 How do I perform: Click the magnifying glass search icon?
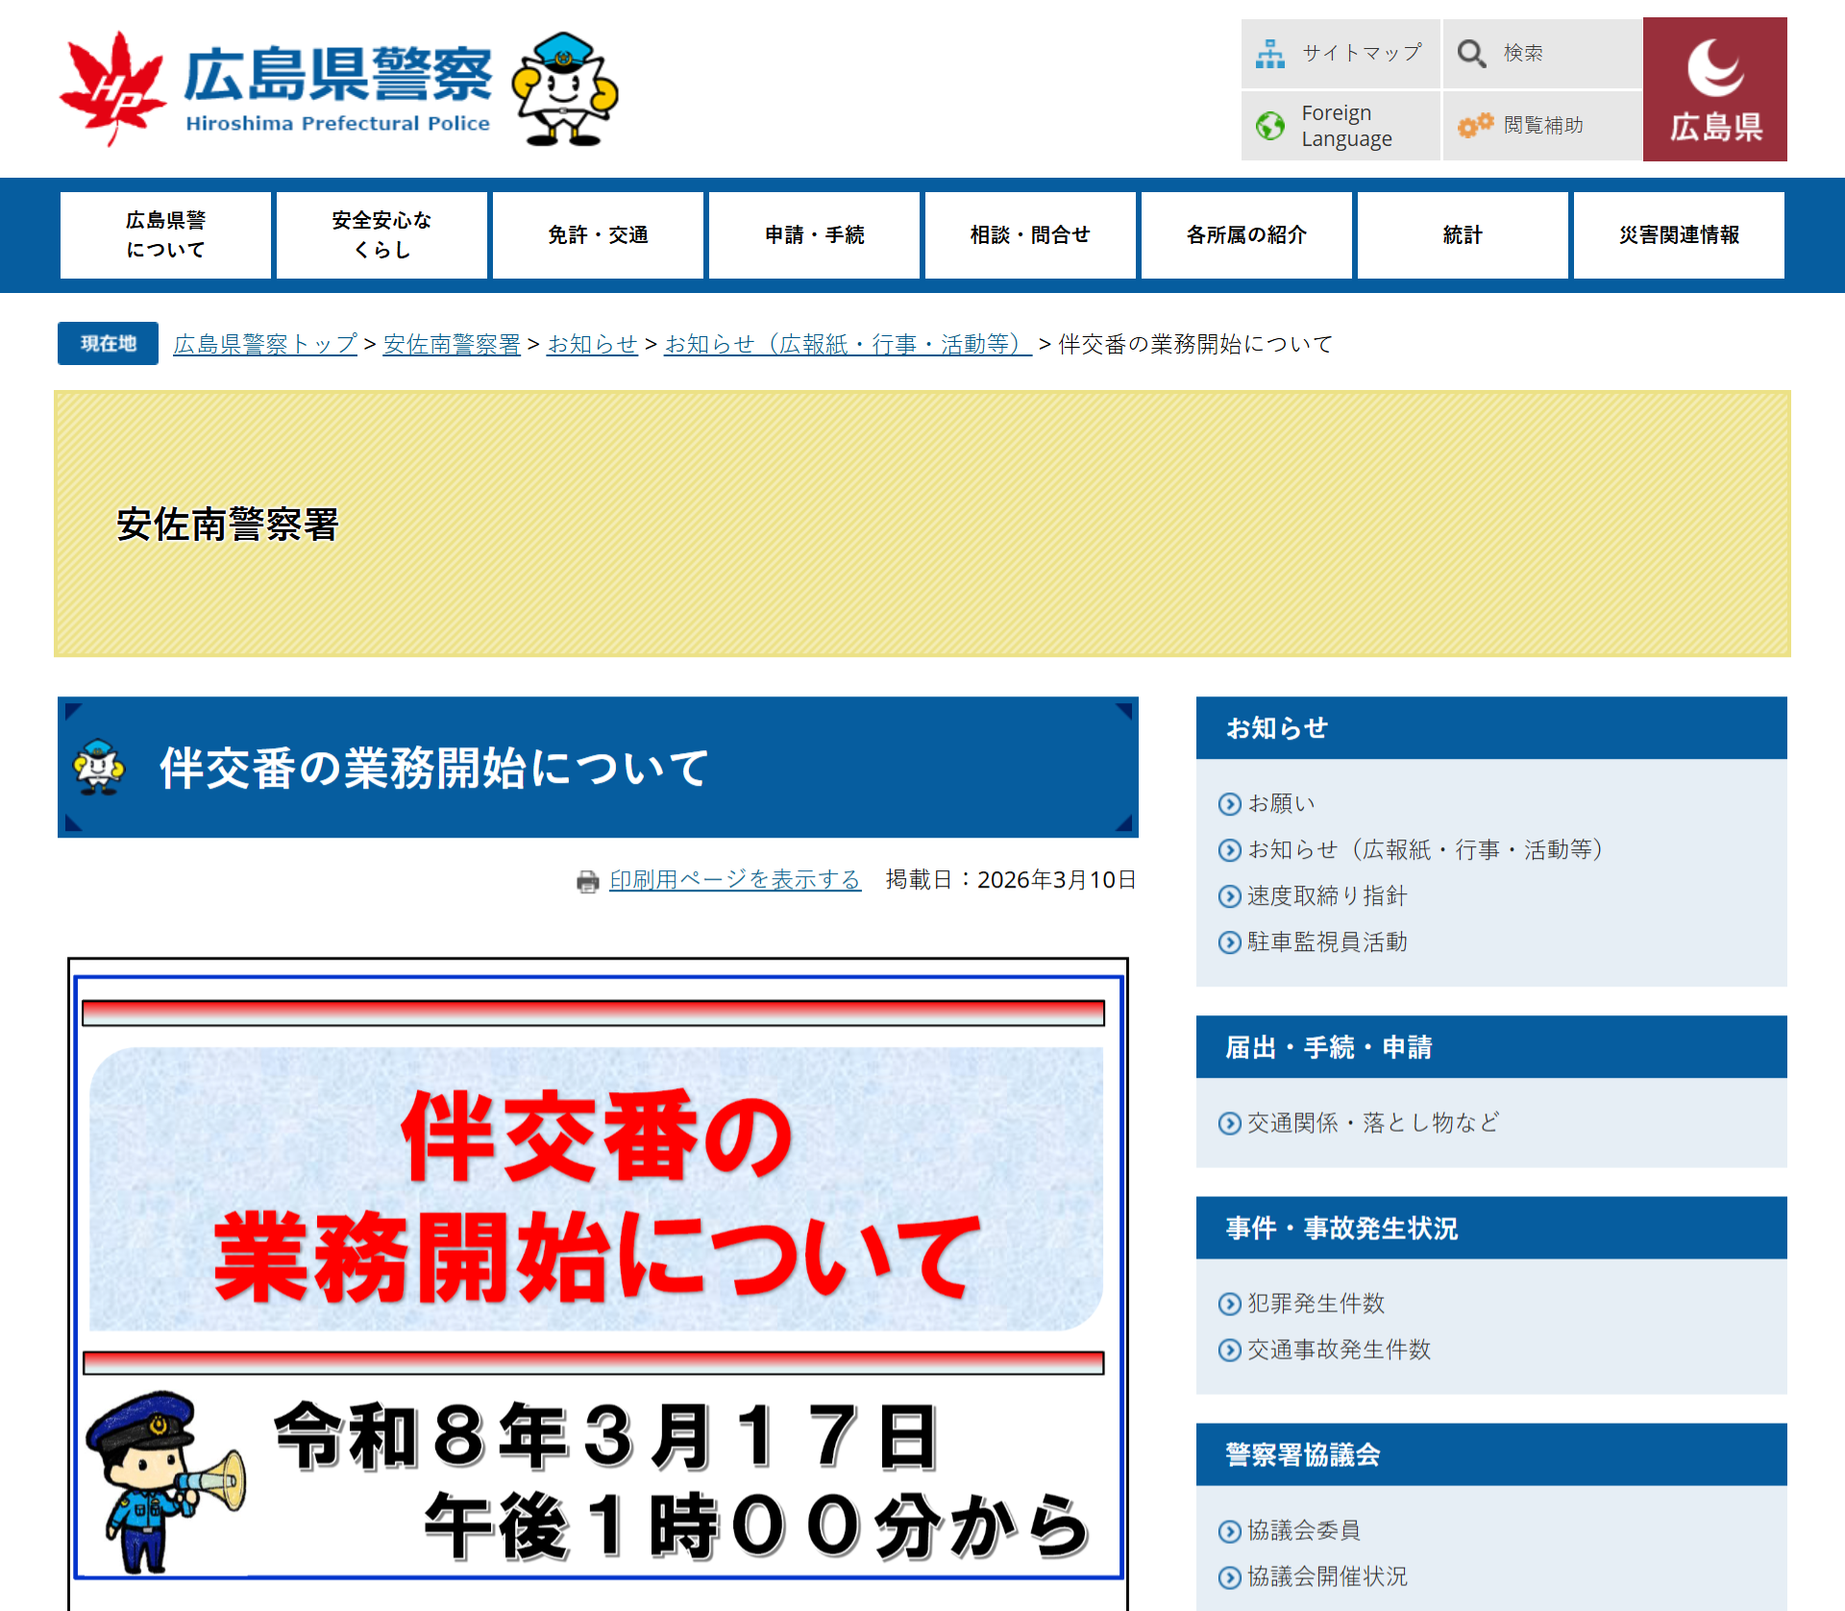coord(1471,54)
